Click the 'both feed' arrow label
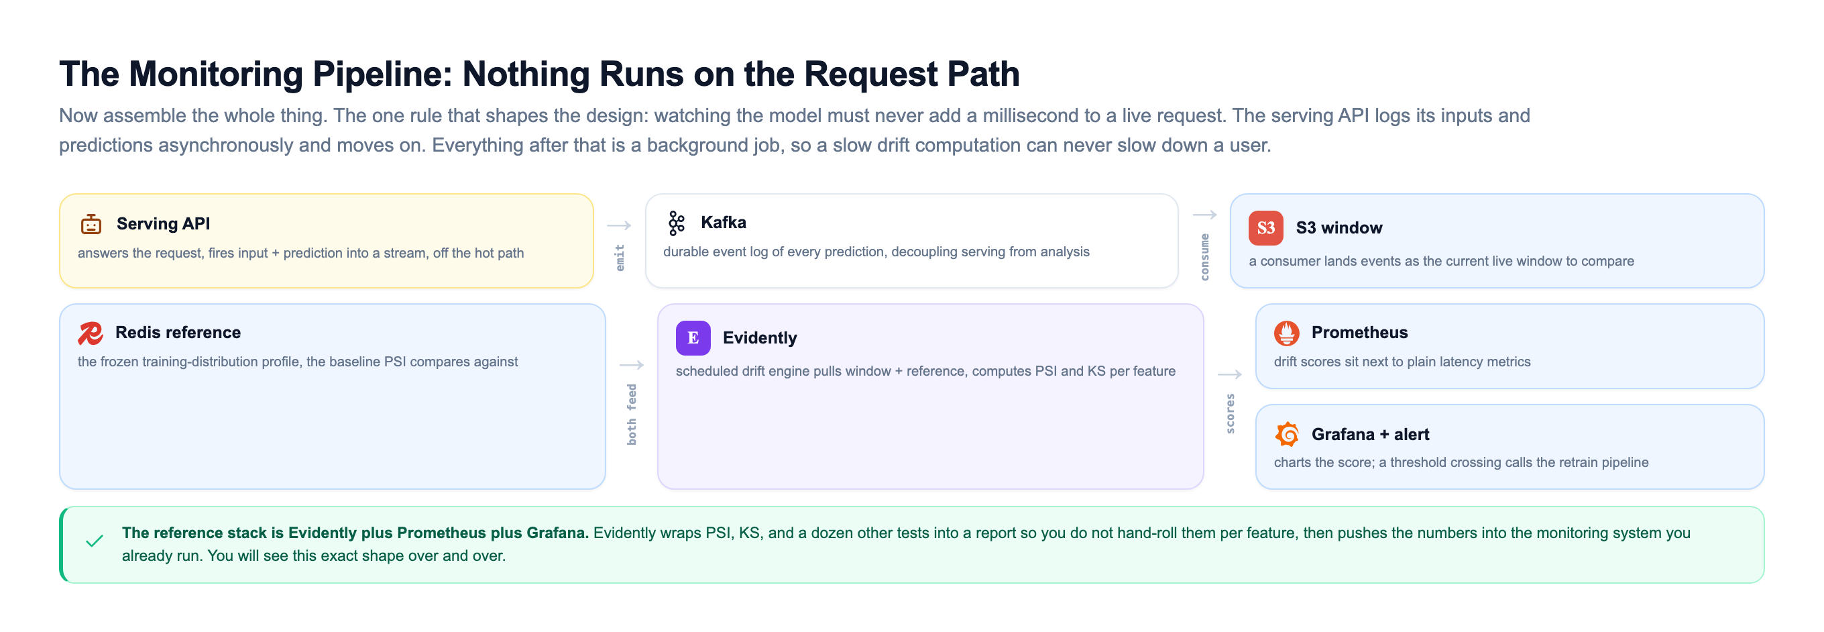This screenshot has height=632, width=1824. [x=632, y=415]
